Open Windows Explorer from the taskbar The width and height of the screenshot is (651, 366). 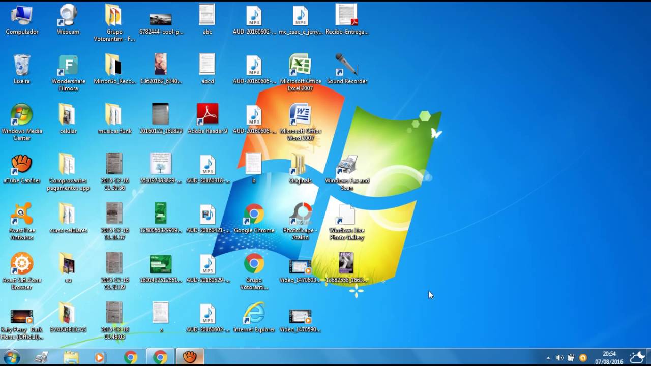click(x=71, y=357)
